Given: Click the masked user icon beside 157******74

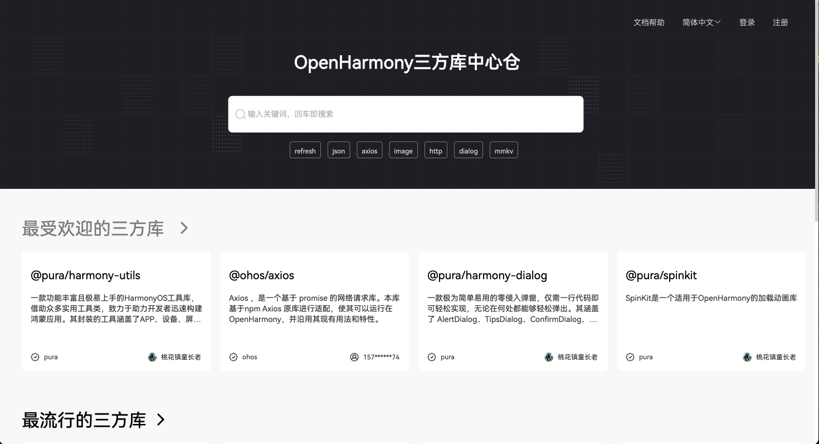Looking at the screenshot, I should [354, 357].
